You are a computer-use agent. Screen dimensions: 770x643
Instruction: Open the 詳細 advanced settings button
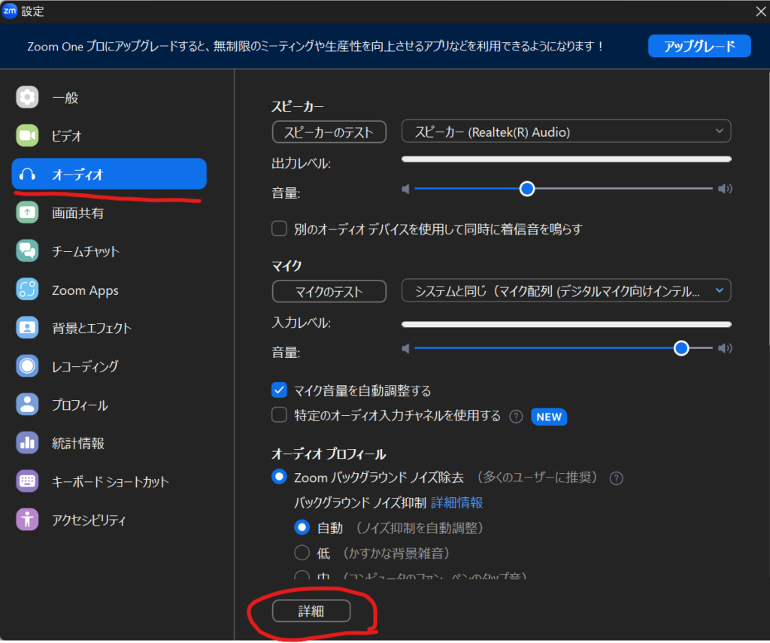point(311,611)
